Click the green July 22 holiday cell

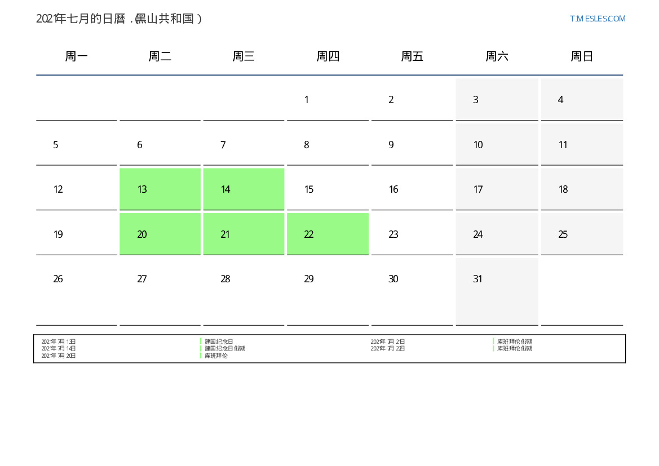point(328,234)
